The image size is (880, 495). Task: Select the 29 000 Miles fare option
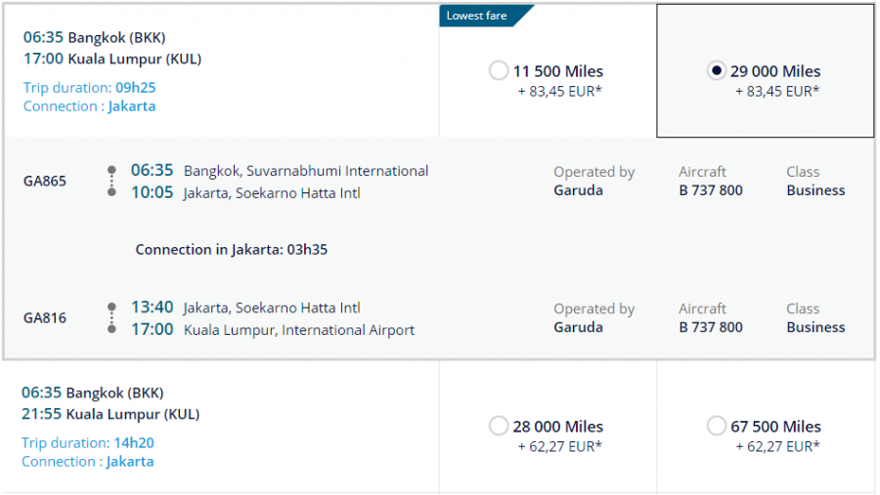717,71
